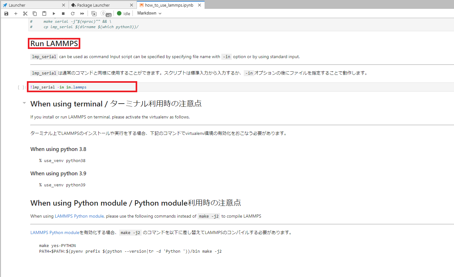Image resolution: width=454 pixels, height=277 pixels.
Task: Insert a new cell with the plus icon
Action: tap(16, 14)
